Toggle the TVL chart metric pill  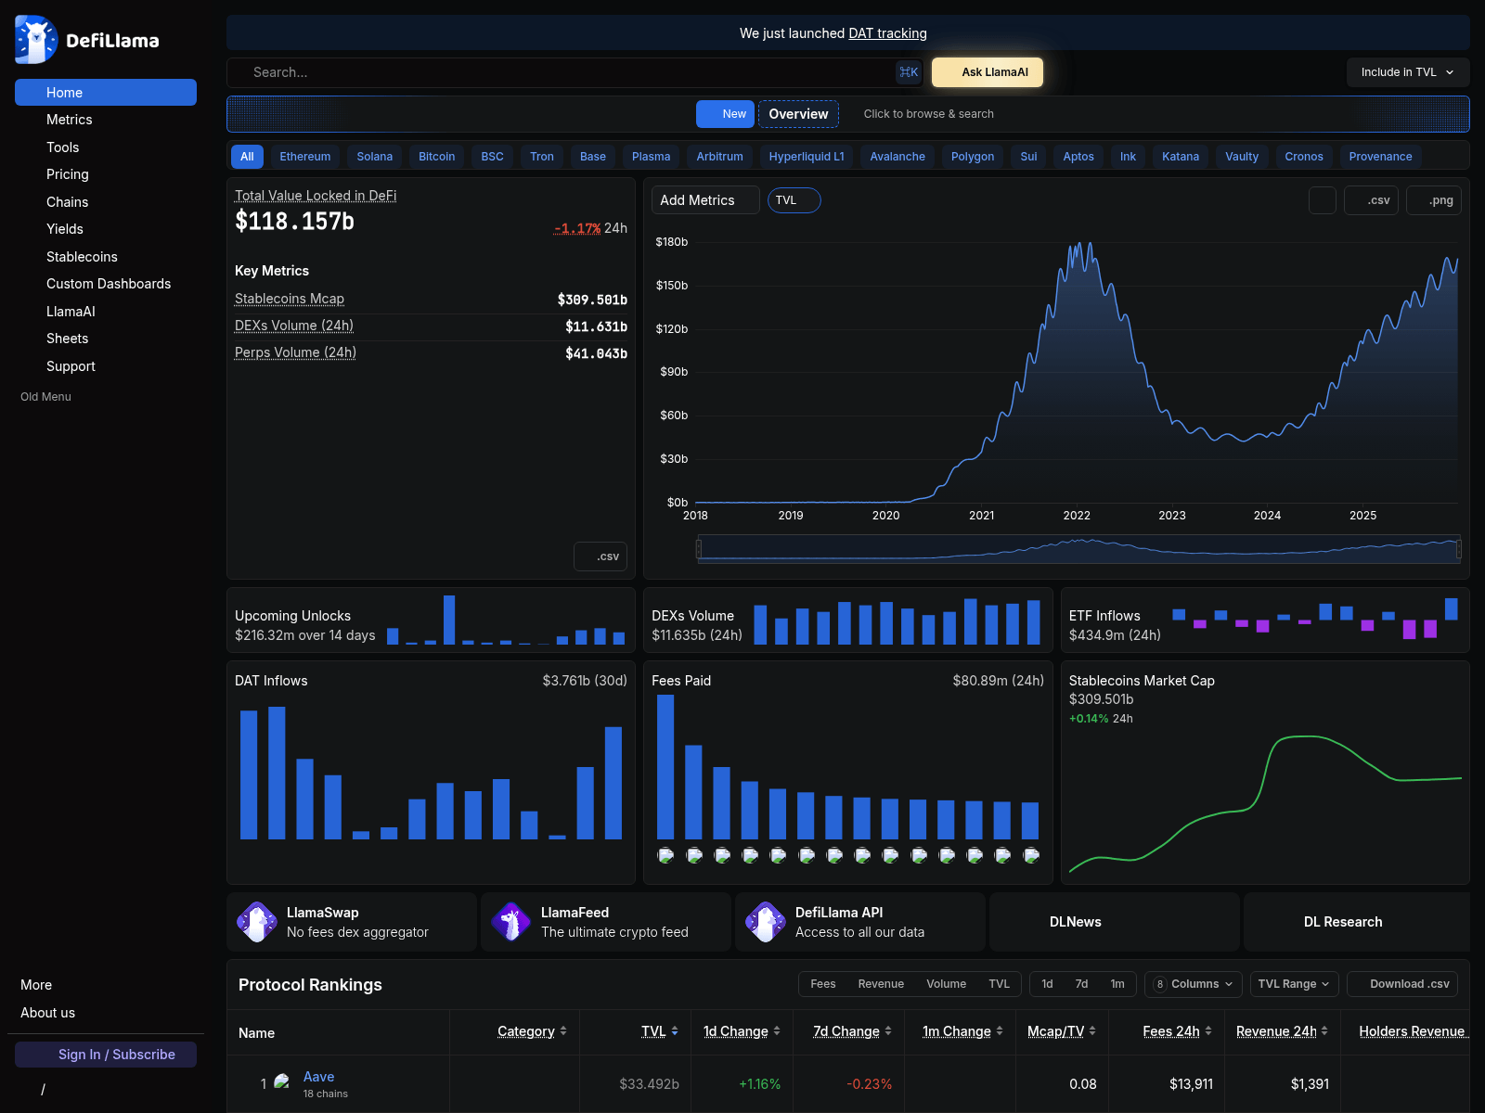pos(794,200)
